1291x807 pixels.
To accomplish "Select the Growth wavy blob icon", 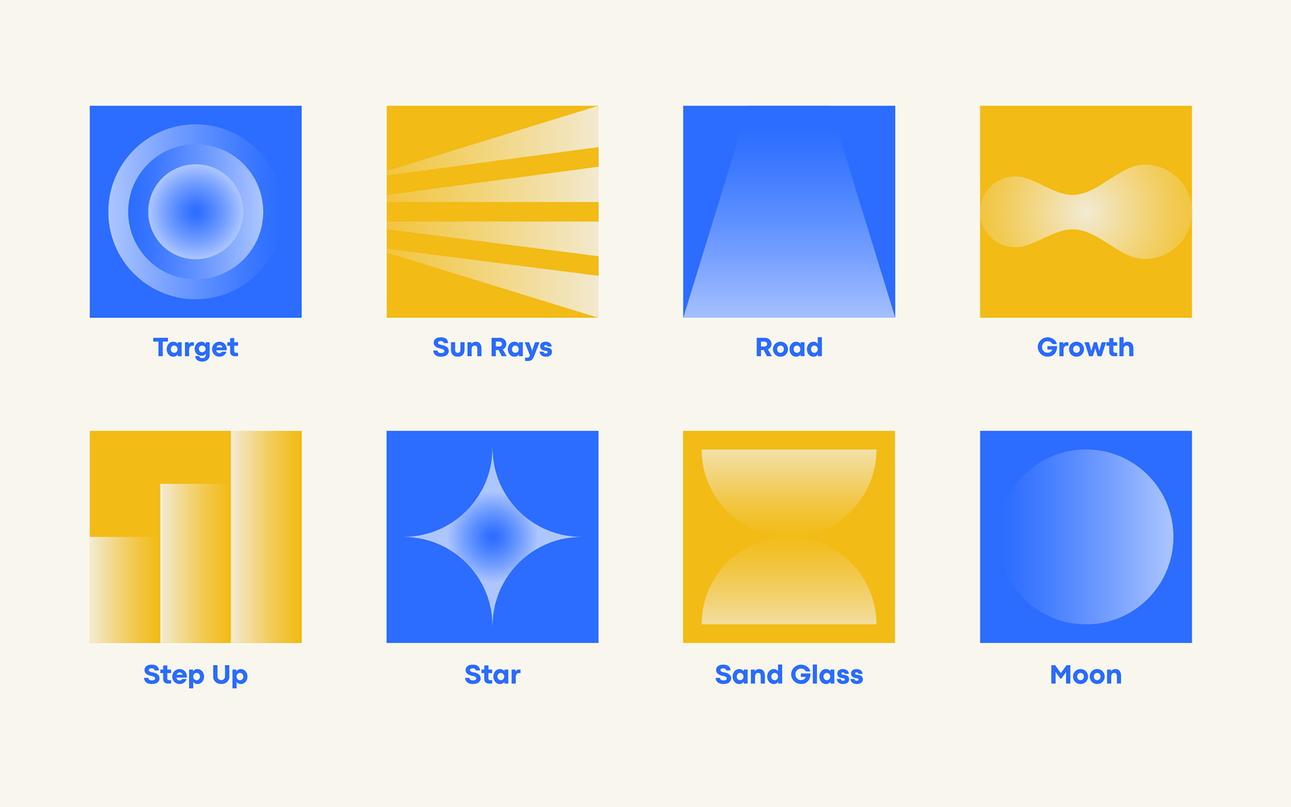I will [x=1085, y=211].
